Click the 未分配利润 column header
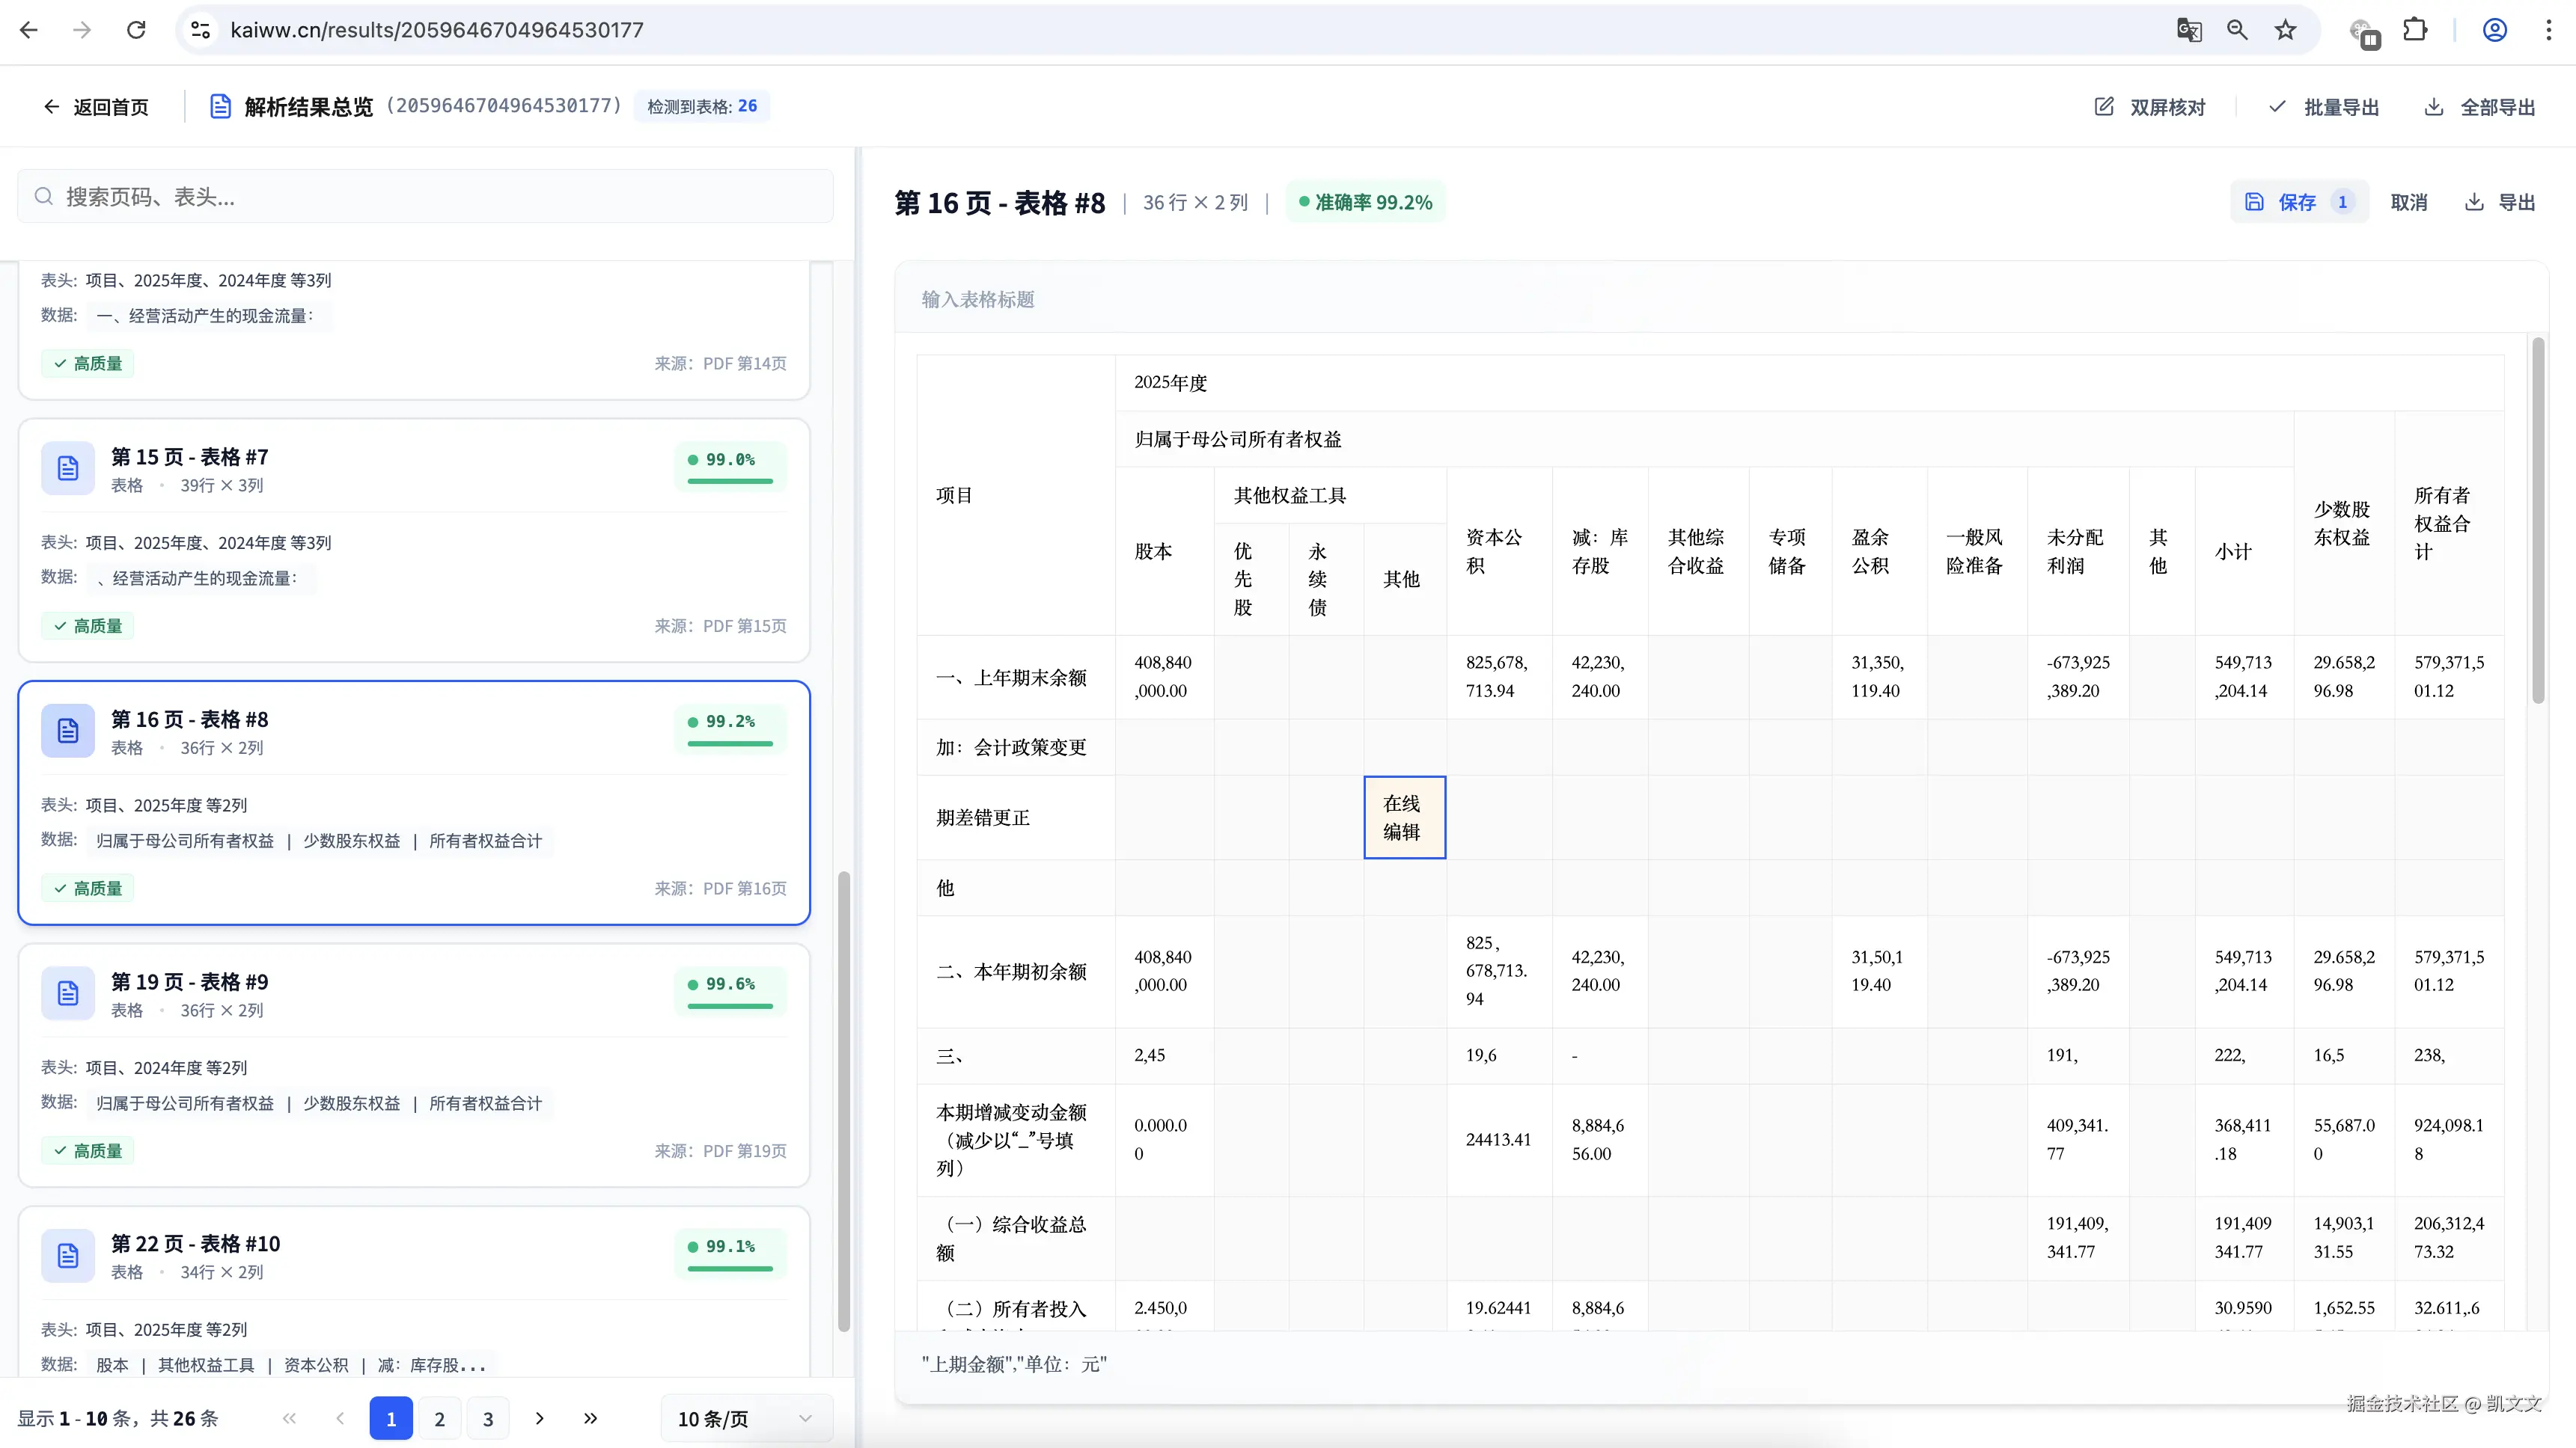 (x=2078, y=550)
